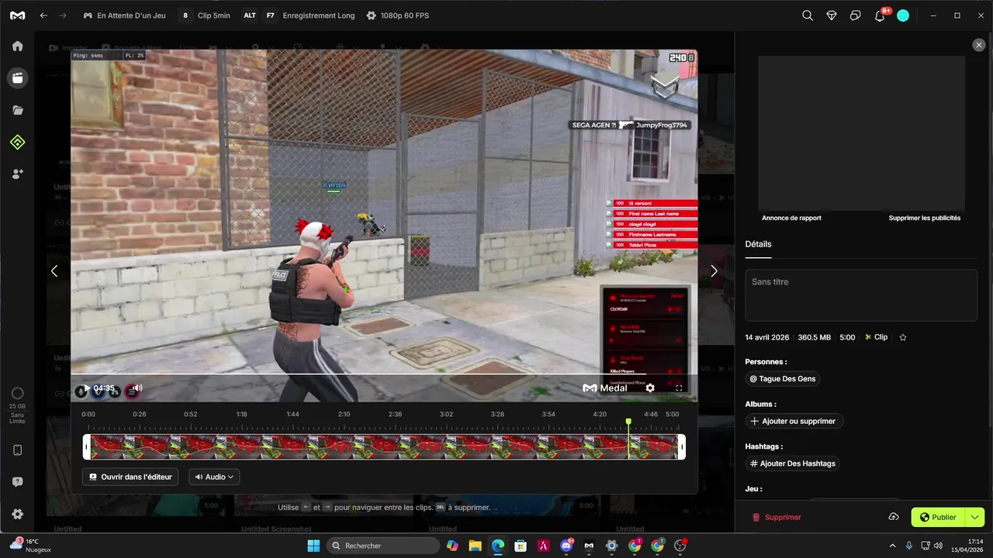Click the 2:10 mark on the ruler

(344, 414)
